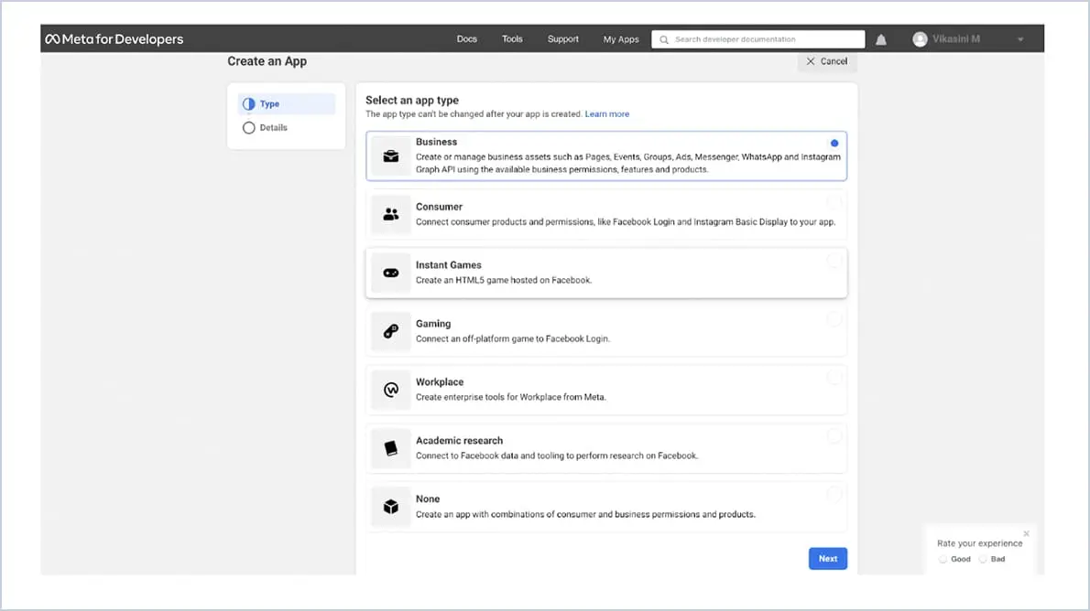Click the Consumer heading text
Image resolution: width=1090 pixels, height=611 pixels.
tap(439, 207)
